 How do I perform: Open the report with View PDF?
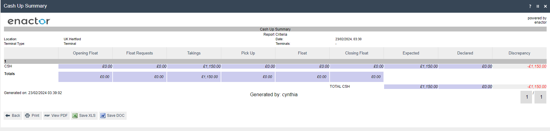coord(56,116)
